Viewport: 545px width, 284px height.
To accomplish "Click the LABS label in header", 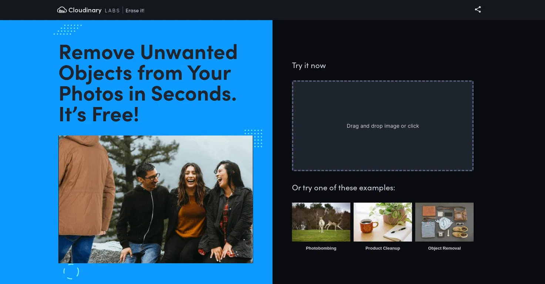I will (112, 11).
